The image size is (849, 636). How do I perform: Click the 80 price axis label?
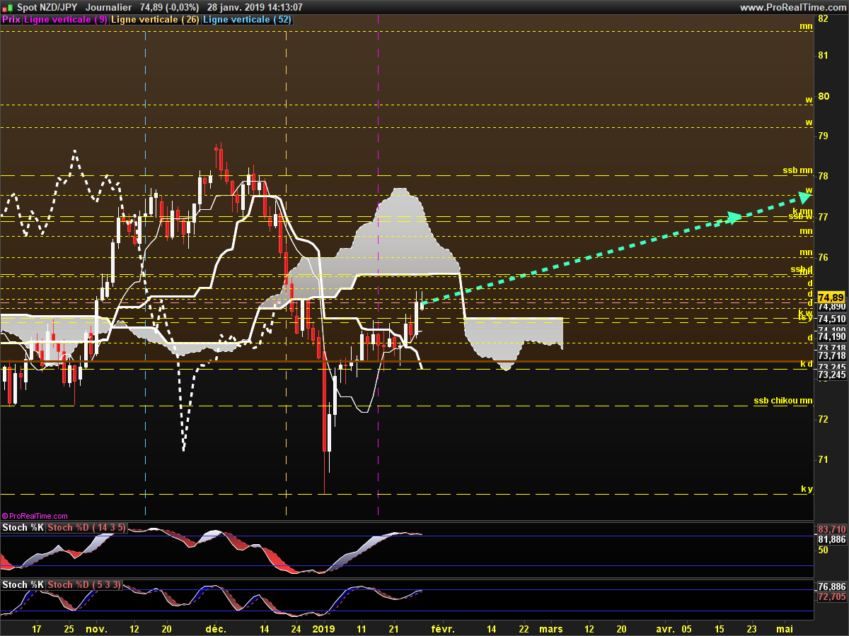pos(823,95)
